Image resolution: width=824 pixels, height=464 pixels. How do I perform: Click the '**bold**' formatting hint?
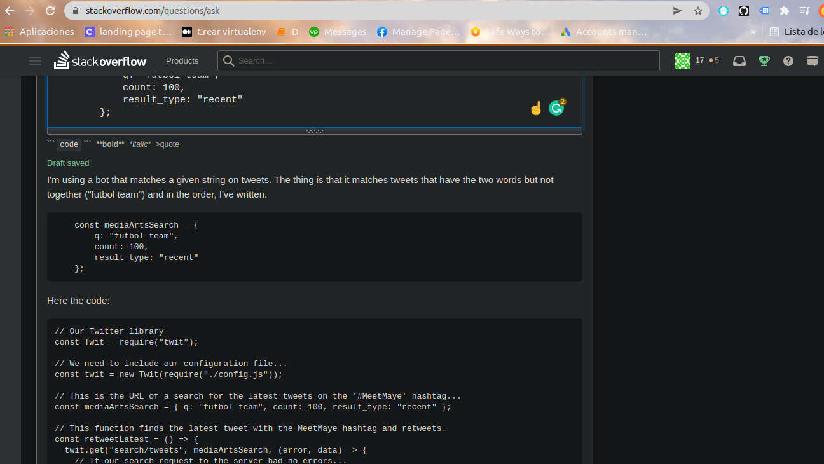pos(110,144)
